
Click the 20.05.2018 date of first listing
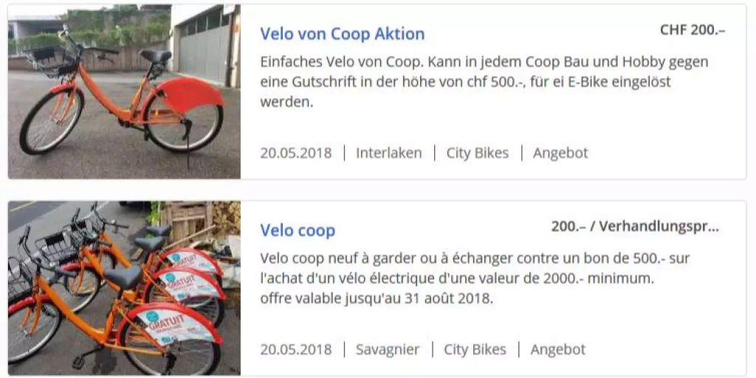point(296,153)
